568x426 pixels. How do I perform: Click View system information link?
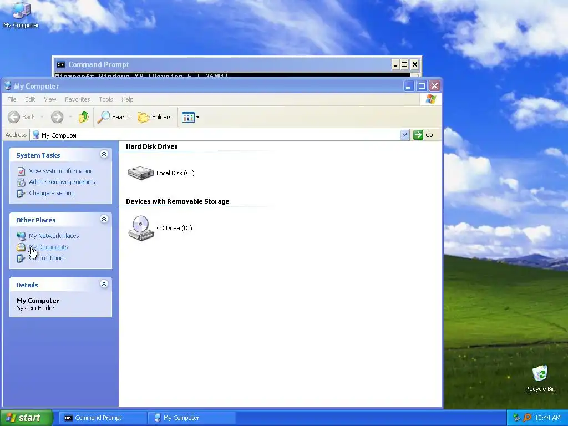(x=61, y=171)
